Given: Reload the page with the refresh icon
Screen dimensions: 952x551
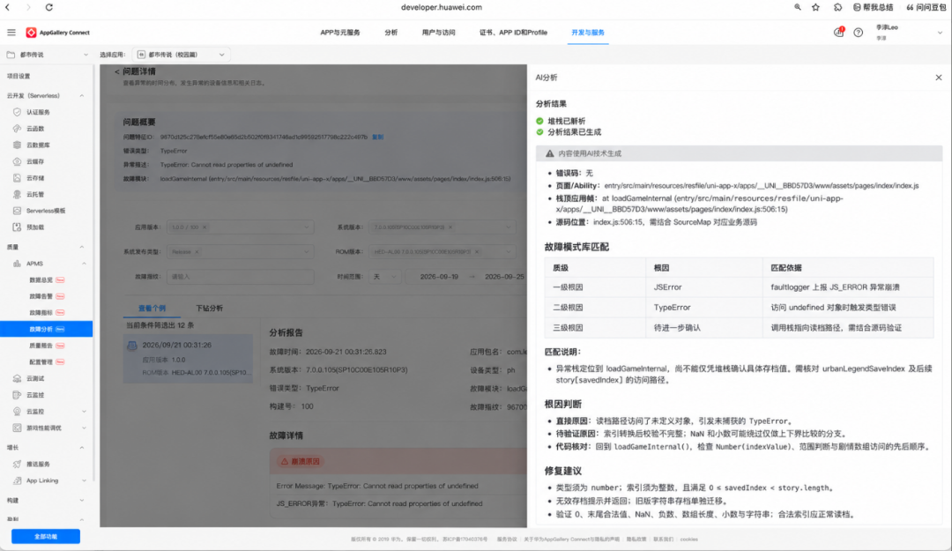Looking at the screenshot, I should (x=49, y=7).
